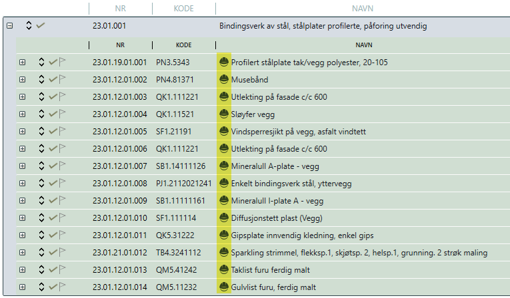Click the flag icon for row 23.01.12.01.014
Screen dimensions: 510x298
[x=63, y=287]
